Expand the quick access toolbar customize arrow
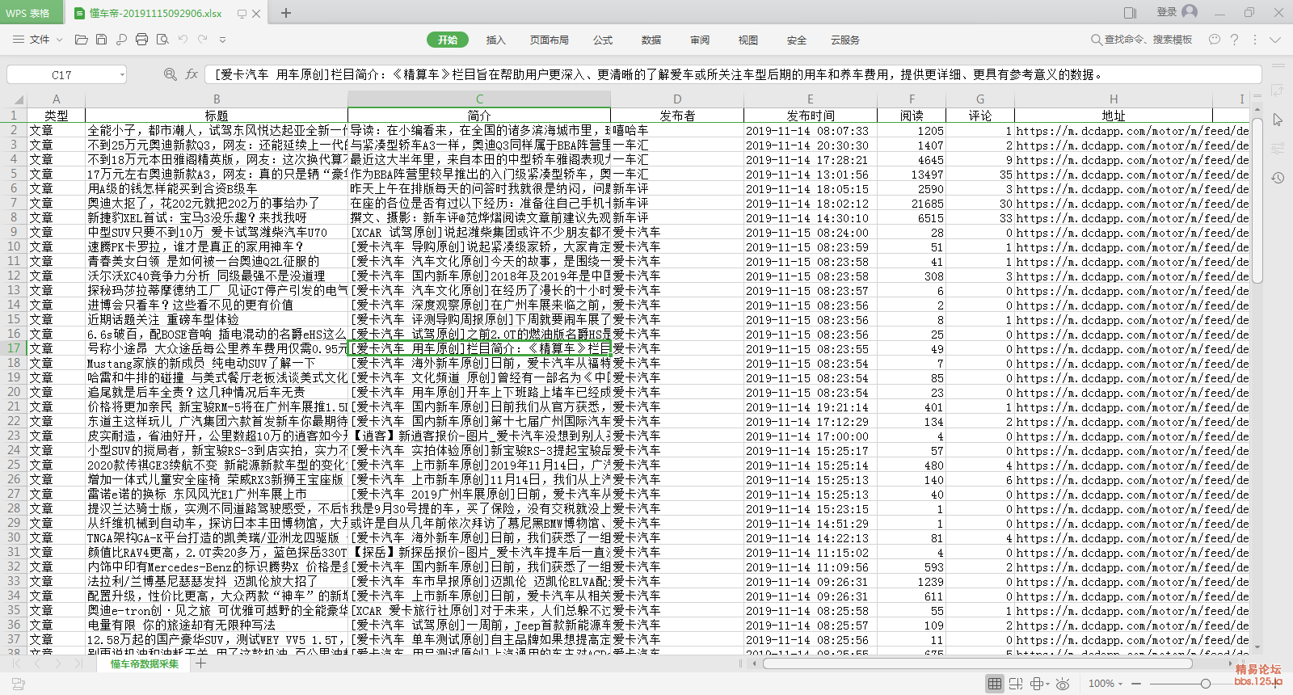The height and width of the screenshot is (695, 1293). click(222, 40)
